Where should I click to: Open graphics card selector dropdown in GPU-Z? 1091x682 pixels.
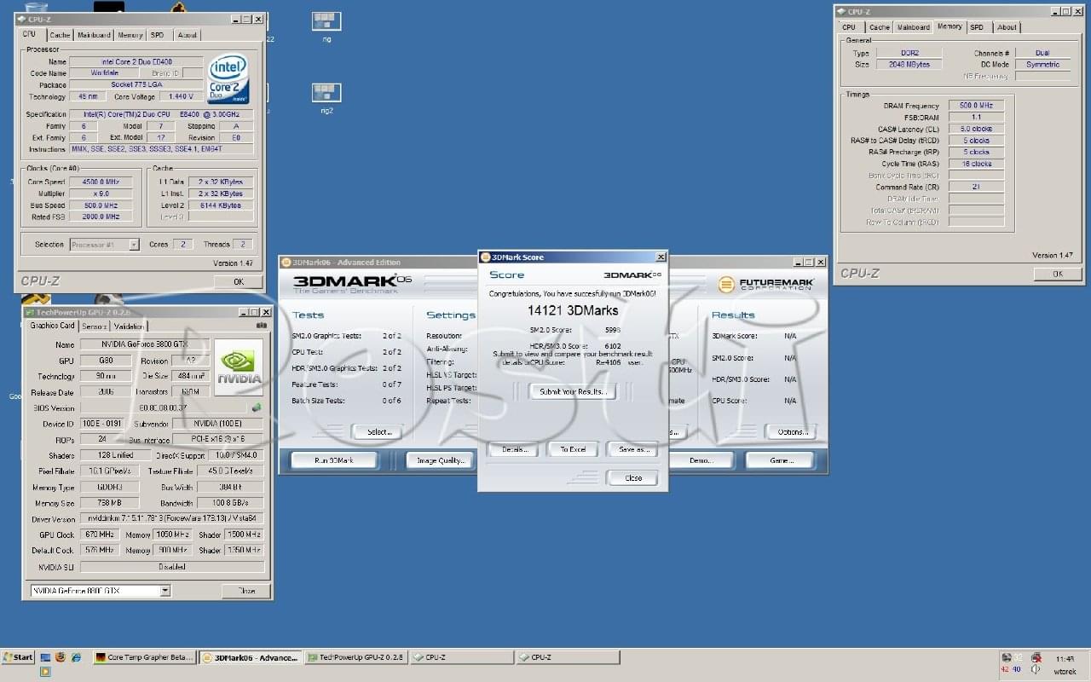165,591
